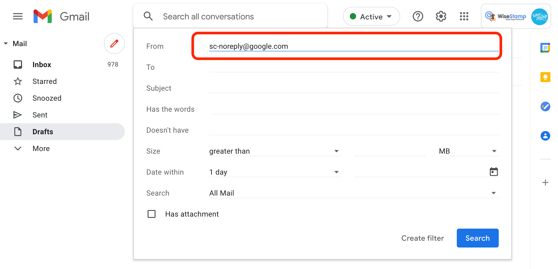
Task: Click the compose pencil icon
Action: [114, 44]
